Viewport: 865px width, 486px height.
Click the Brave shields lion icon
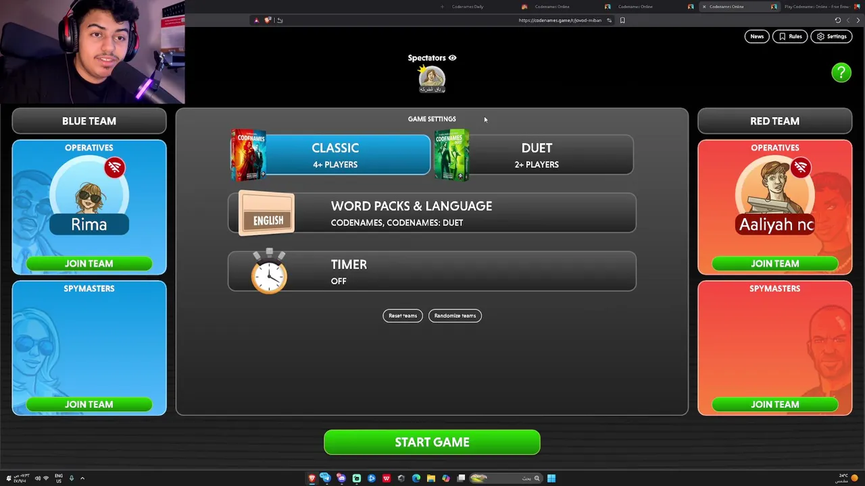click(268, 20)
